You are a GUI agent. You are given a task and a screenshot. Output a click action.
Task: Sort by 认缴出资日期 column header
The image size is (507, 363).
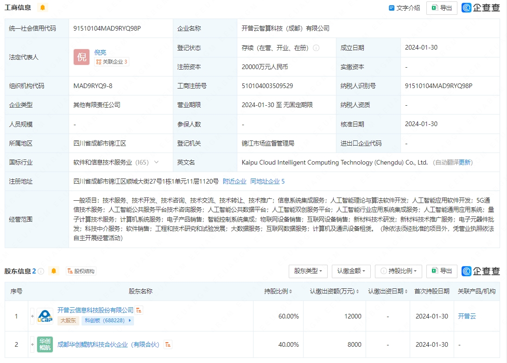pos(388,291)
